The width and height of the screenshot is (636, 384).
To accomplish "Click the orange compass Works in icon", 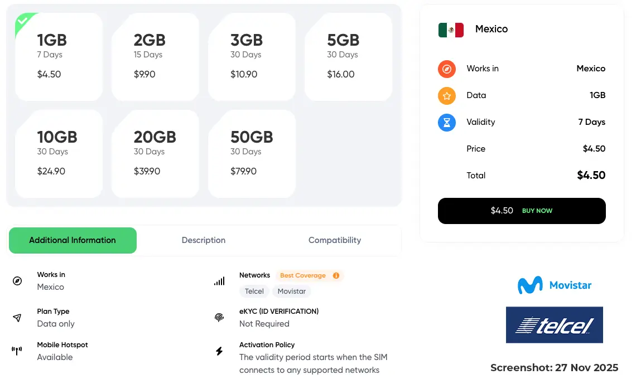I will coord(447,69).
